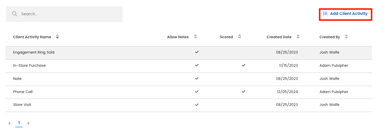Sort by Created Date arrows
This screenshot has height=131, width=387.
point(298,37)
